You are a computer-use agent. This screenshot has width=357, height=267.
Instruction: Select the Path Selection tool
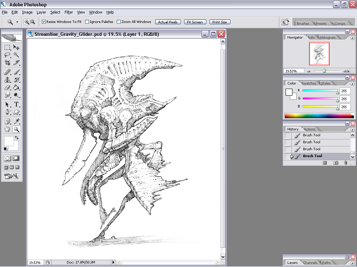7,104
